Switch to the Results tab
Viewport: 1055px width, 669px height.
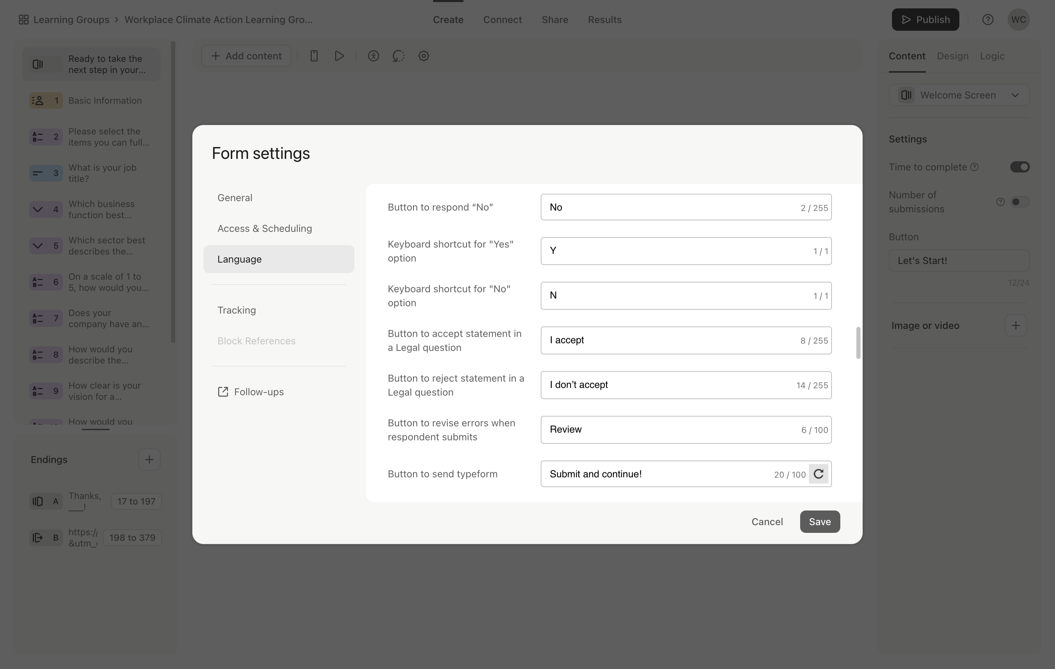[605, 20]
